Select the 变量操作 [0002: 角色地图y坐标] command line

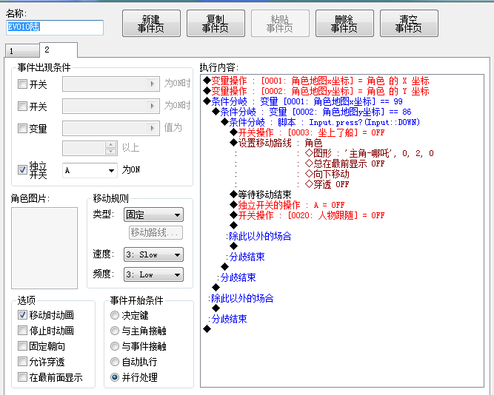click(x=316, y=91)
